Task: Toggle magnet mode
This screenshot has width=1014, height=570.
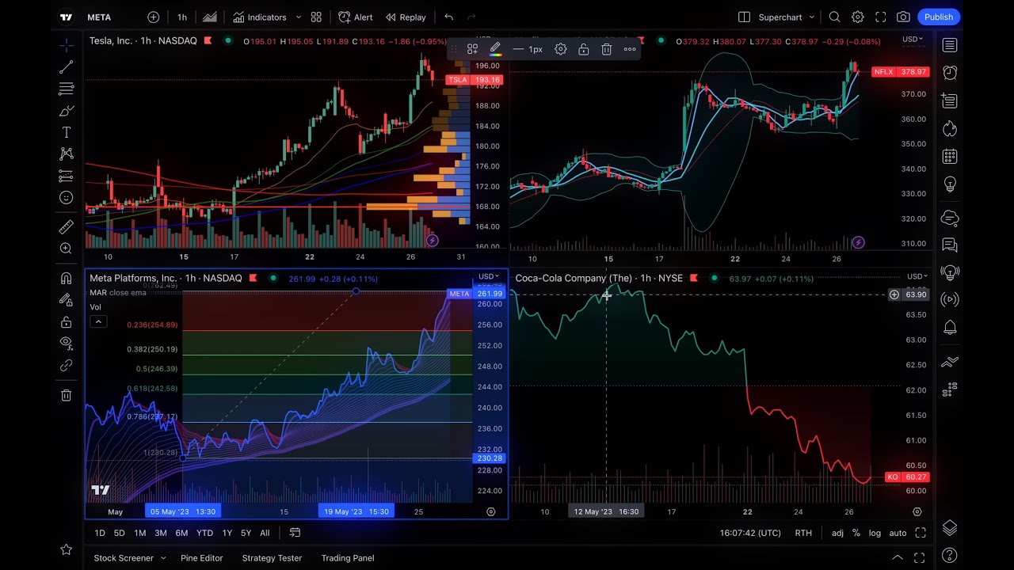Action: (x=67, y=278)
